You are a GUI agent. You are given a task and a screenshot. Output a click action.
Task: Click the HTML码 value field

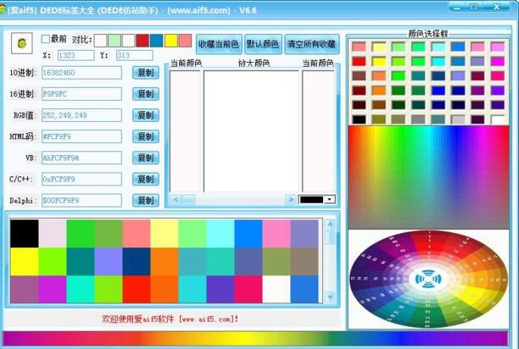(81, 136)
